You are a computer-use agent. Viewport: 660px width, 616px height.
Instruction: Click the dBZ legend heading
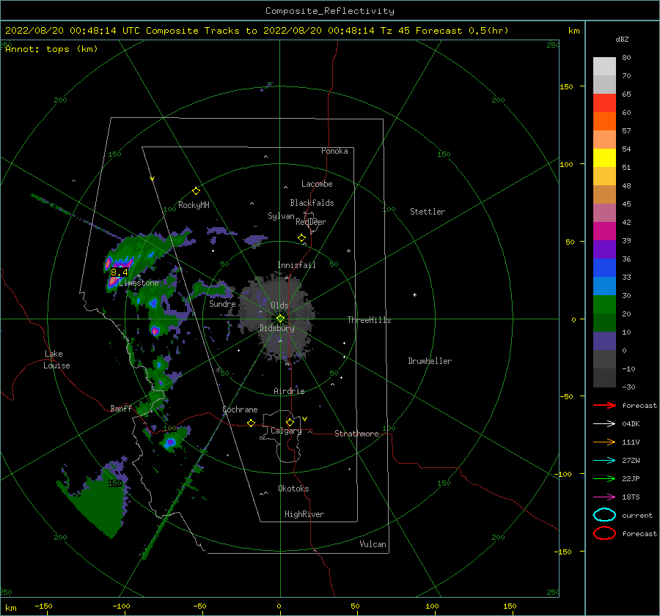(x=622, y=40)
